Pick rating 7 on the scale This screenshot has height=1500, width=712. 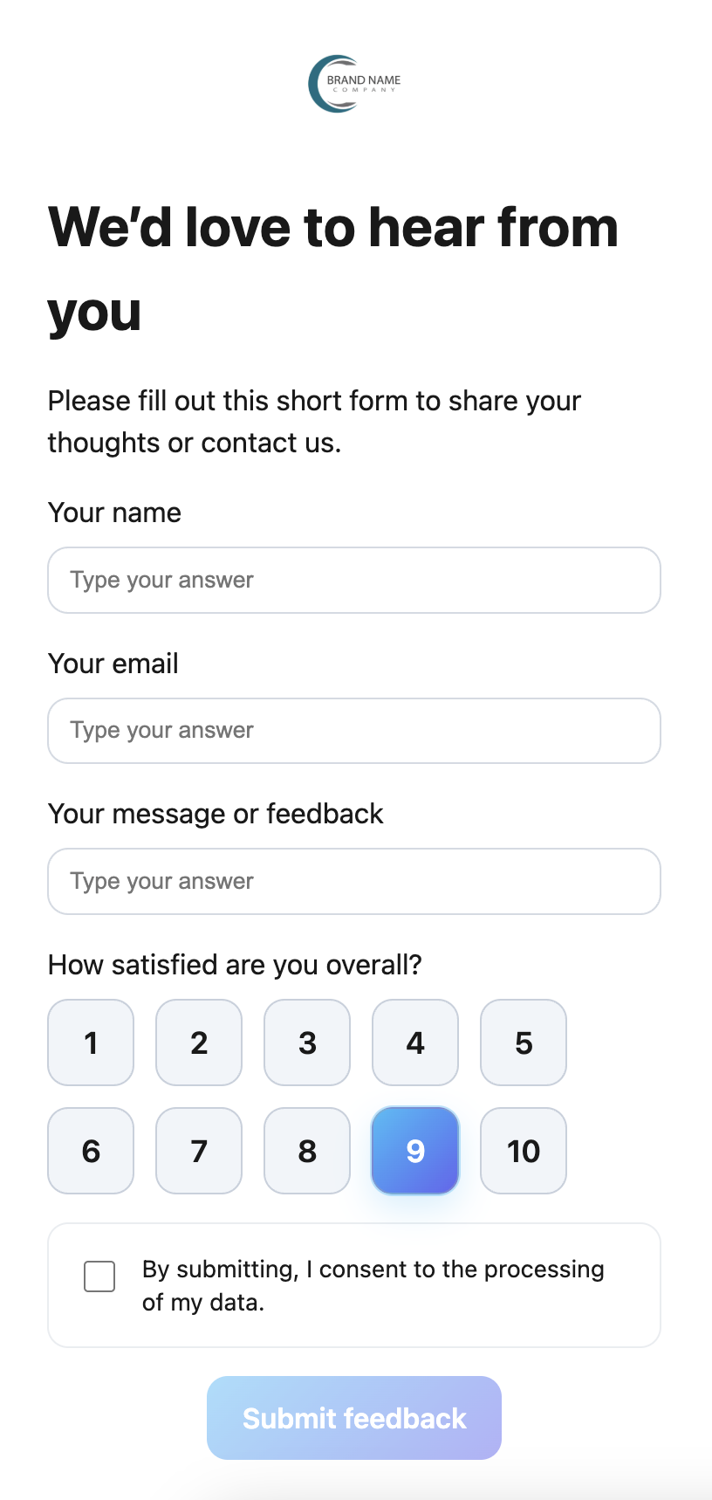[x=199, y=1151]
